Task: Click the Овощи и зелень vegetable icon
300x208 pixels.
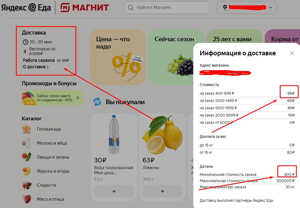Action: click(x=26, y=157)
